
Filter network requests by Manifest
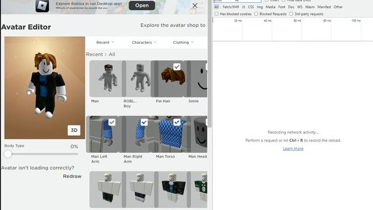click(324, 7)
